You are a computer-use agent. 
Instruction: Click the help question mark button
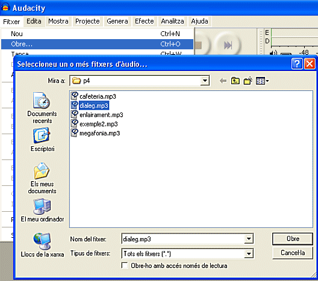[x=297, y=64]
